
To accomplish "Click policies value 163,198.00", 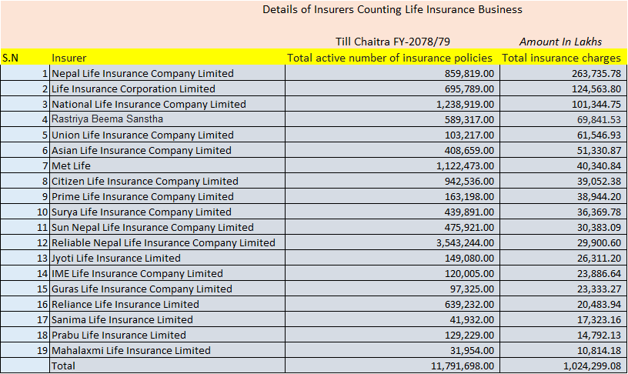I will pyautogui.click(x=469, y=196).
